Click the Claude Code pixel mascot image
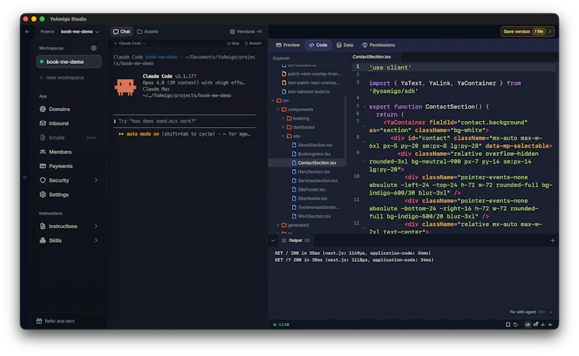 click(x=125, y=87)
